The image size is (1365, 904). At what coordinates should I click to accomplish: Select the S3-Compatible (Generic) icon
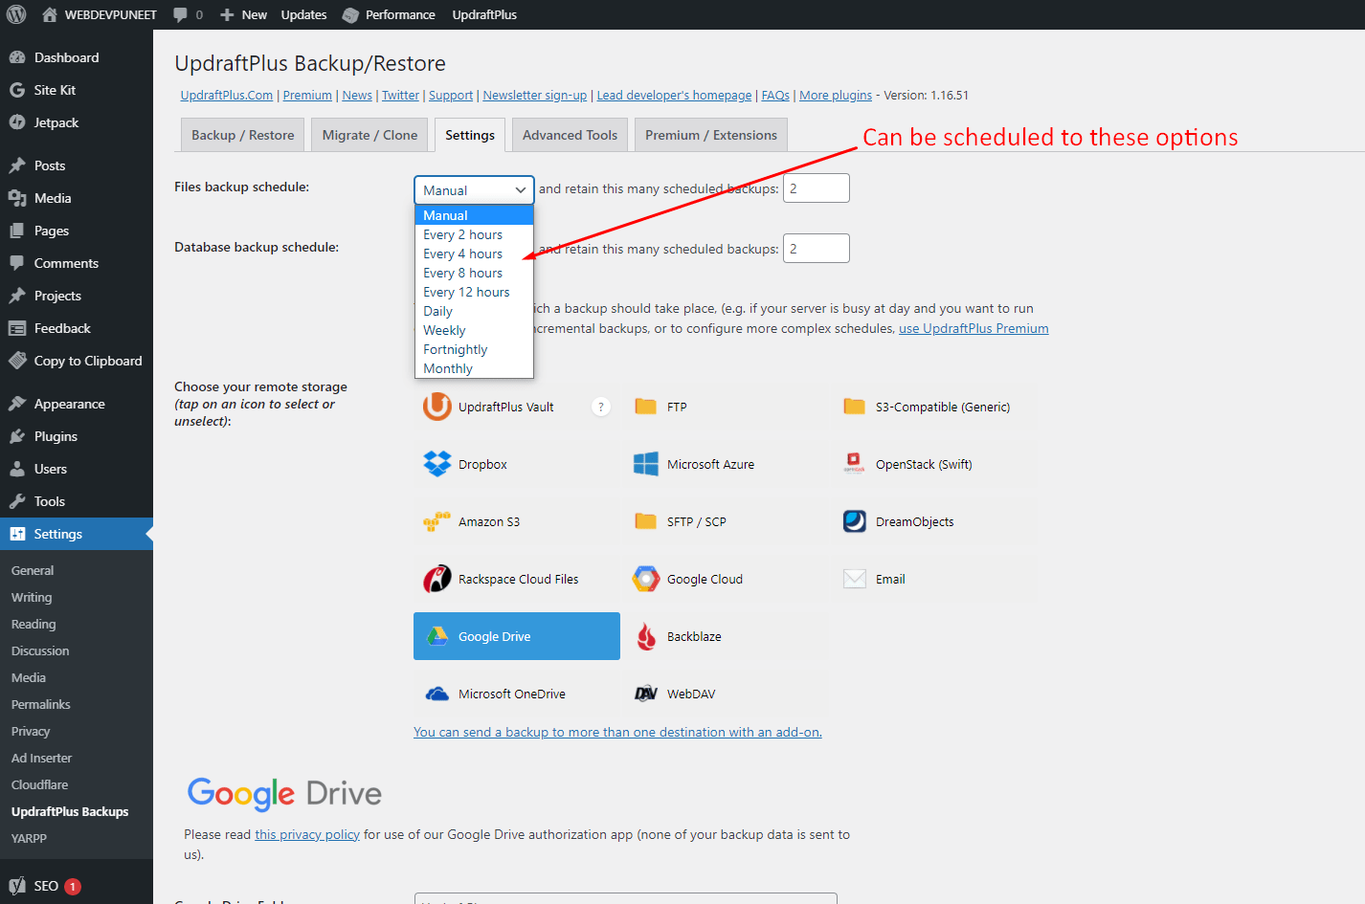click(x=855, y=407)
